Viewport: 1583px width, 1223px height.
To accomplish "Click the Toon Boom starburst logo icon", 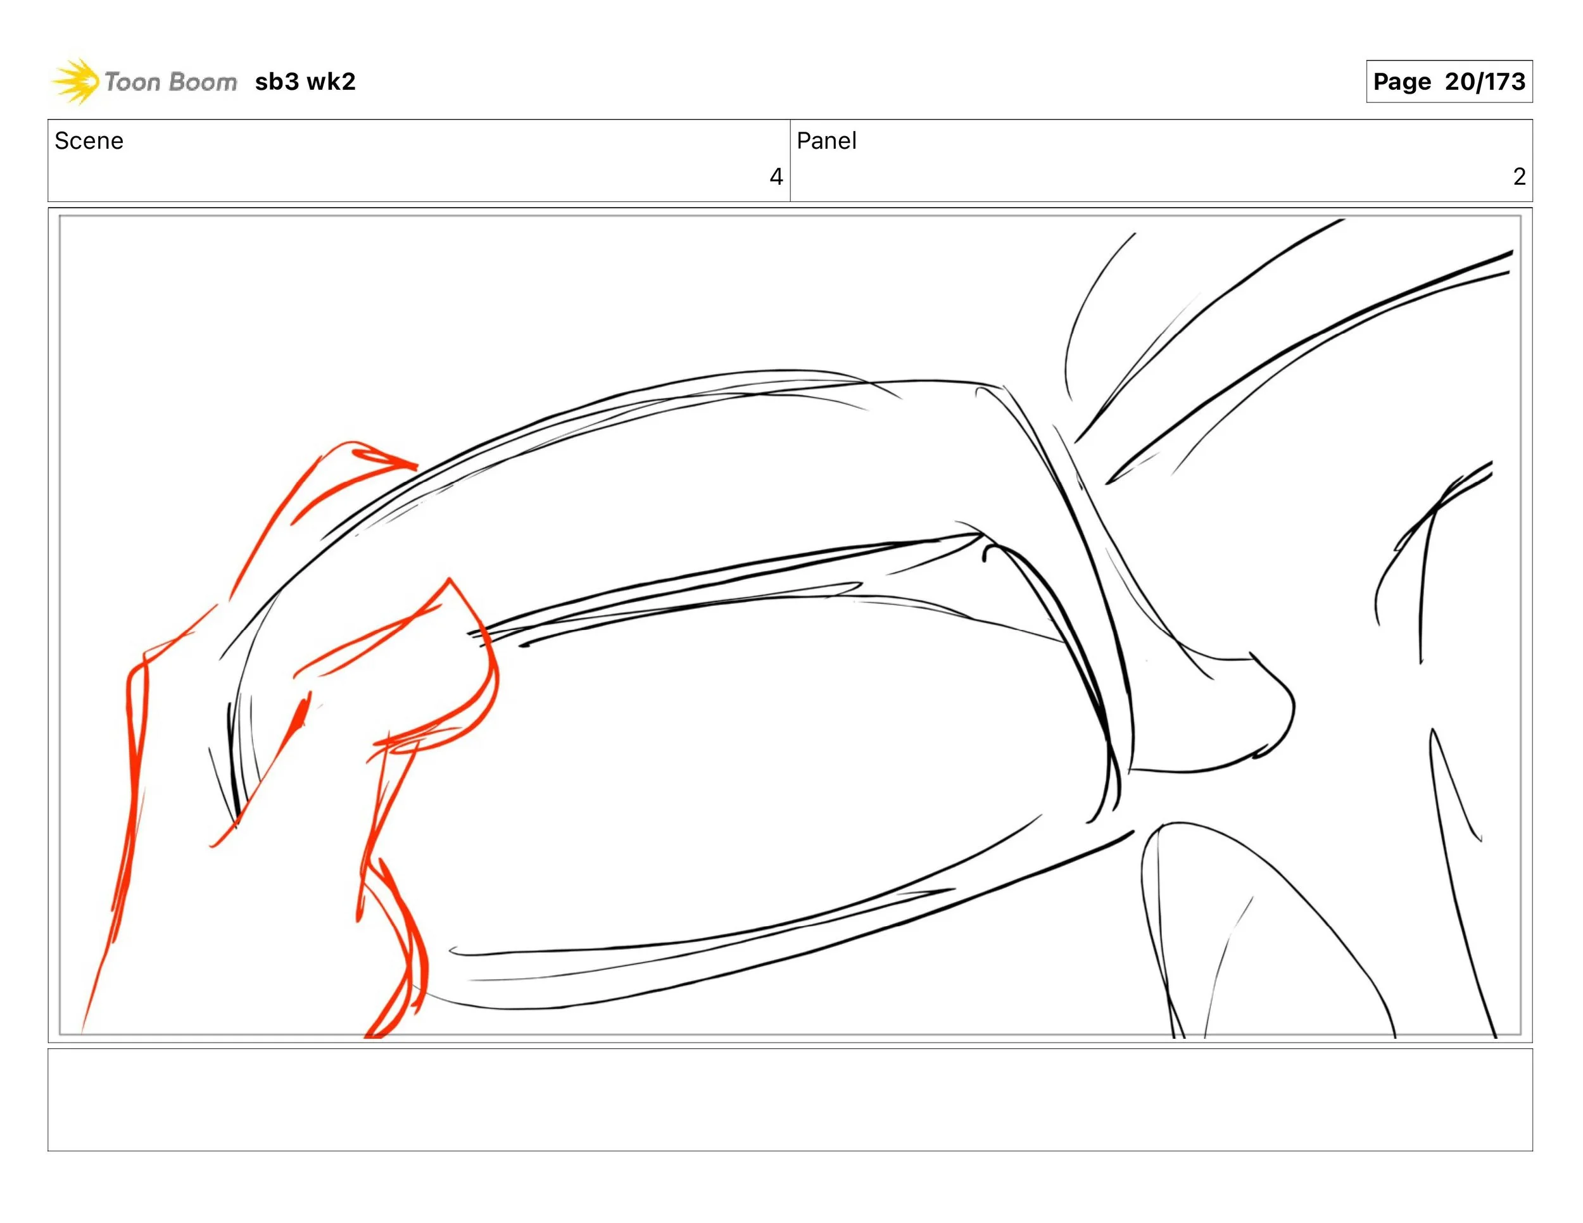I will pos(76,81).
